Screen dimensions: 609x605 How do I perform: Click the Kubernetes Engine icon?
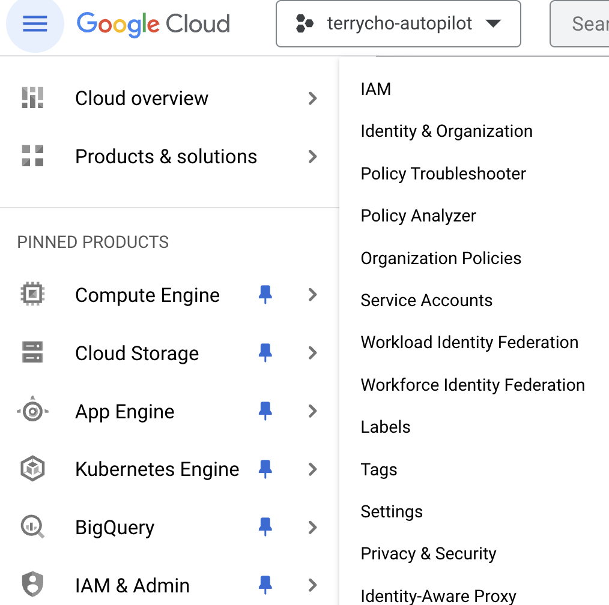tap(32, 469)
